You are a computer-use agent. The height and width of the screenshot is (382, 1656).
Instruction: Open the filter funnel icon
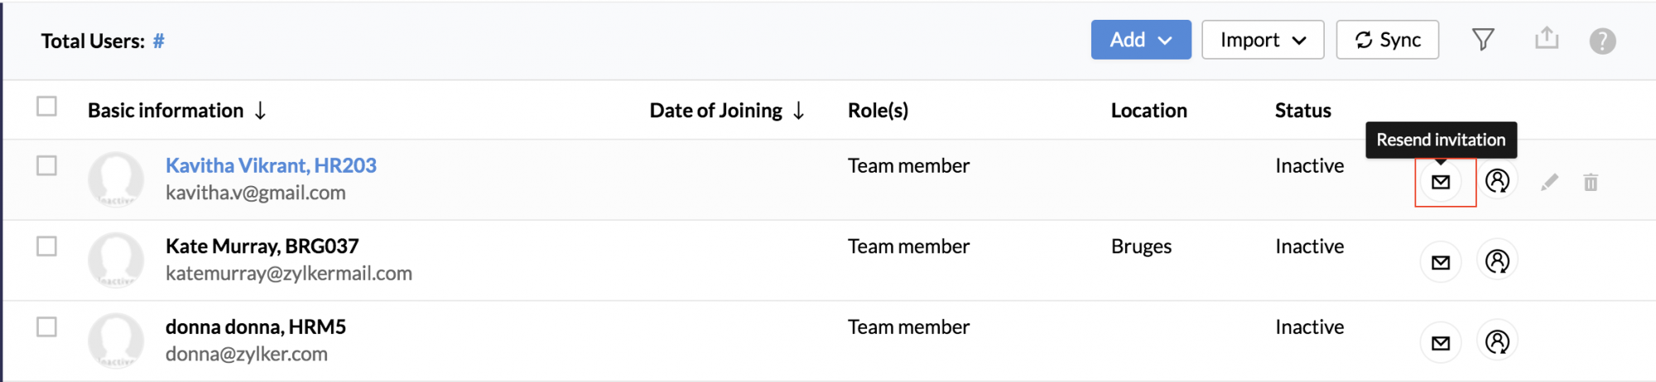(x=1483, y=39)
